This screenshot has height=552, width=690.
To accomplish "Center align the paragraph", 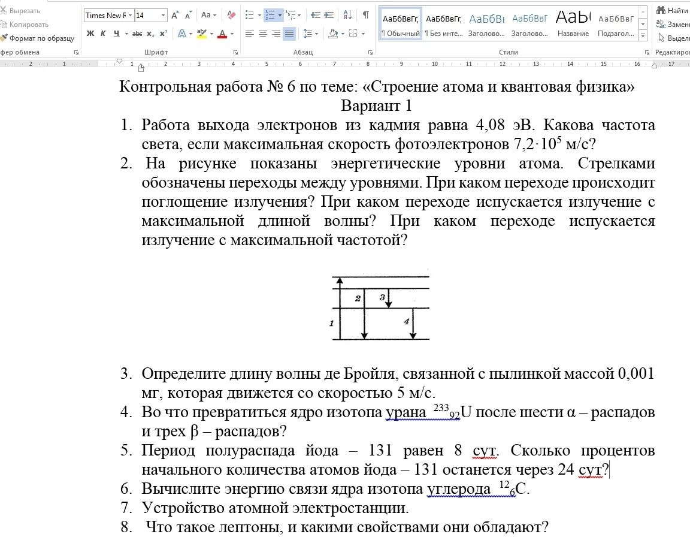I will coord(263,34).
